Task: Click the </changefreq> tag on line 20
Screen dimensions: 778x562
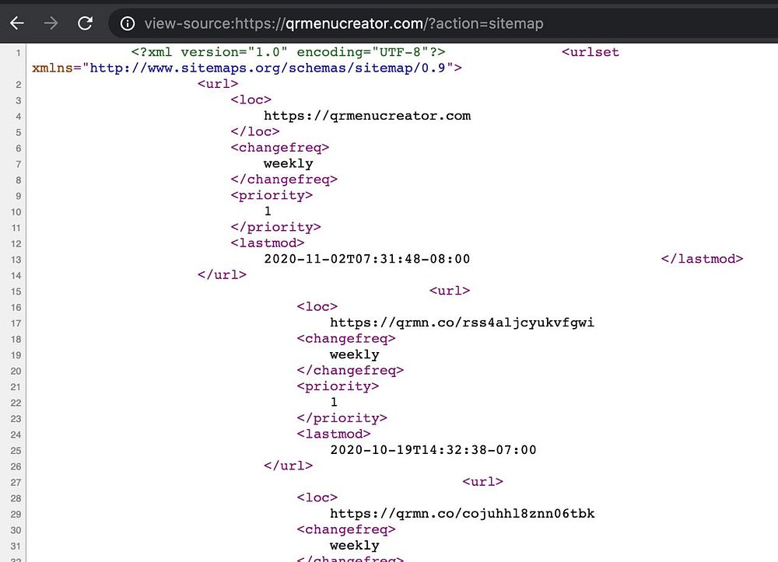Action: tap(350, 370)
